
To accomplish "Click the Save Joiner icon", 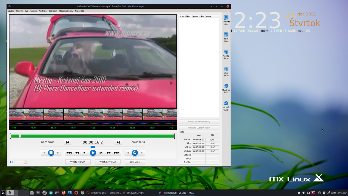I will 226,69.
